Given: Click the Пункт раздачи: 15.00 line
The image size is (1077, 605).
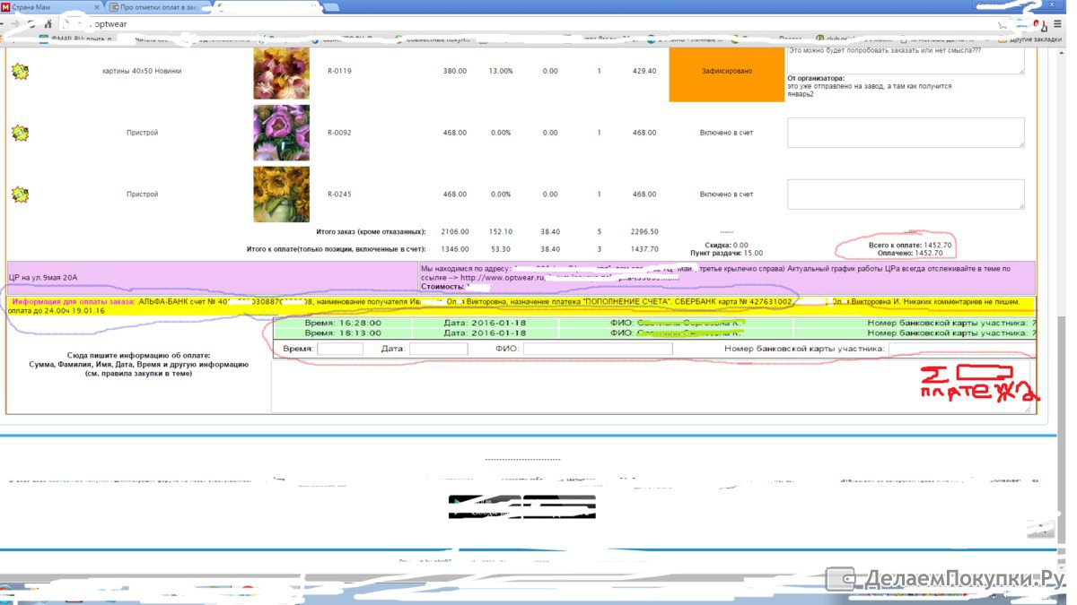Looking at the screenshot, I should coord(727,254).
